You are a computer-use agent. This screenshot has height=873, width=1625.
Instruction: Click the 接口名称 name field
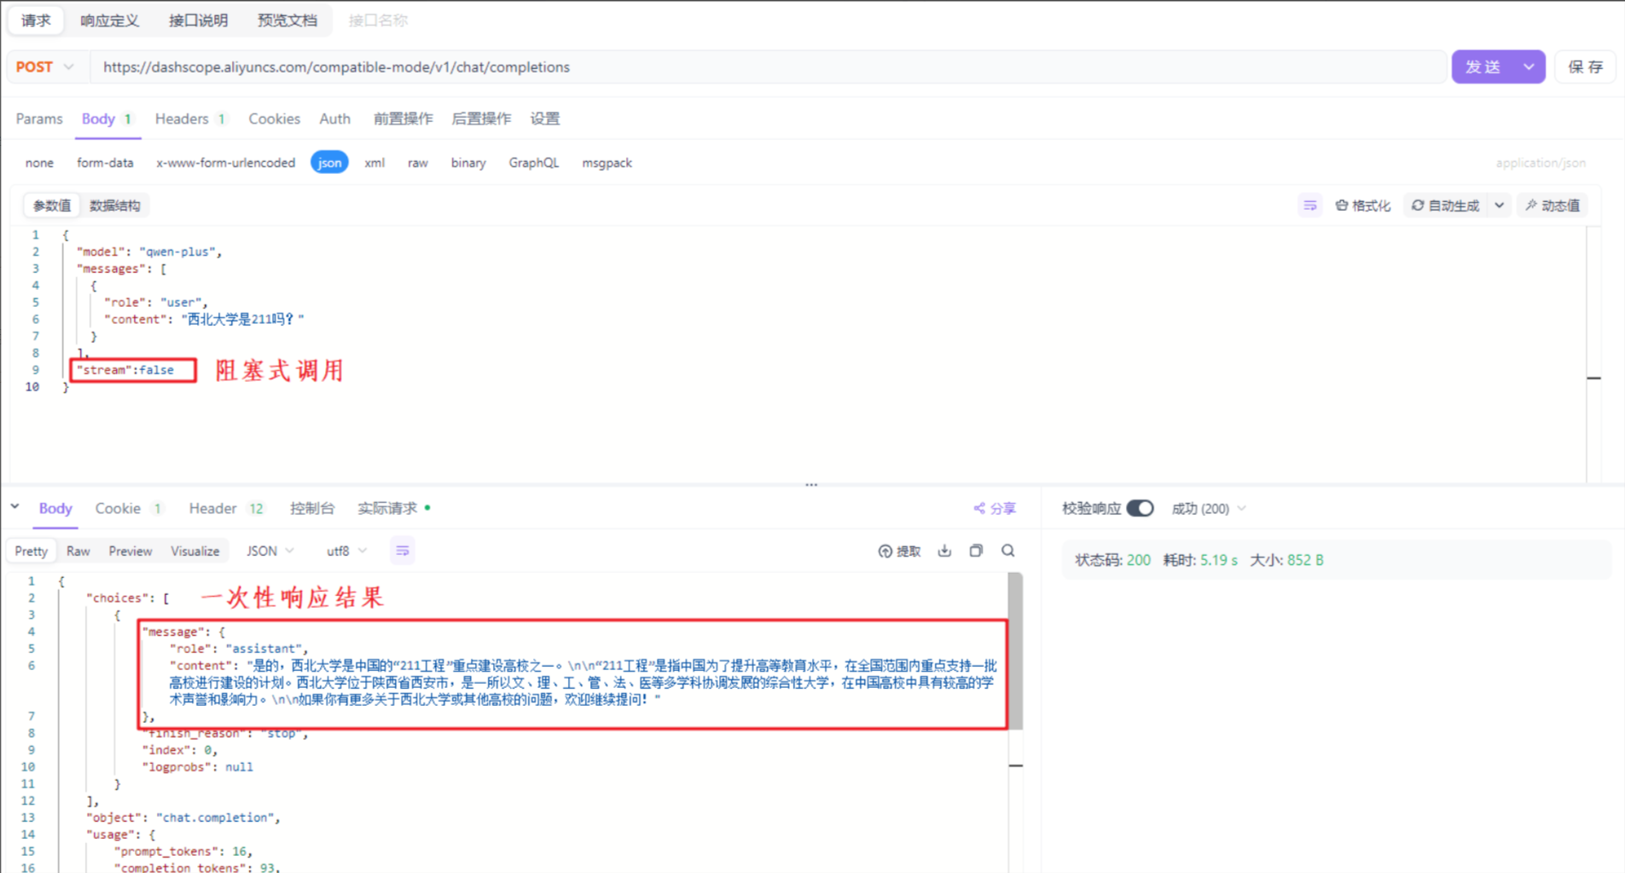378,20
